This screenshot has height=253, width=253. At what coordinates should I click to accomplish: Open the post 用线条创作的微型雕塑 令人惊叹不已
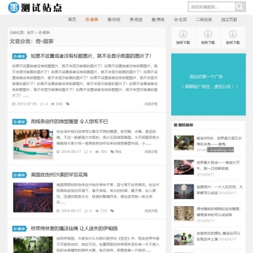(x=69, y=122)
